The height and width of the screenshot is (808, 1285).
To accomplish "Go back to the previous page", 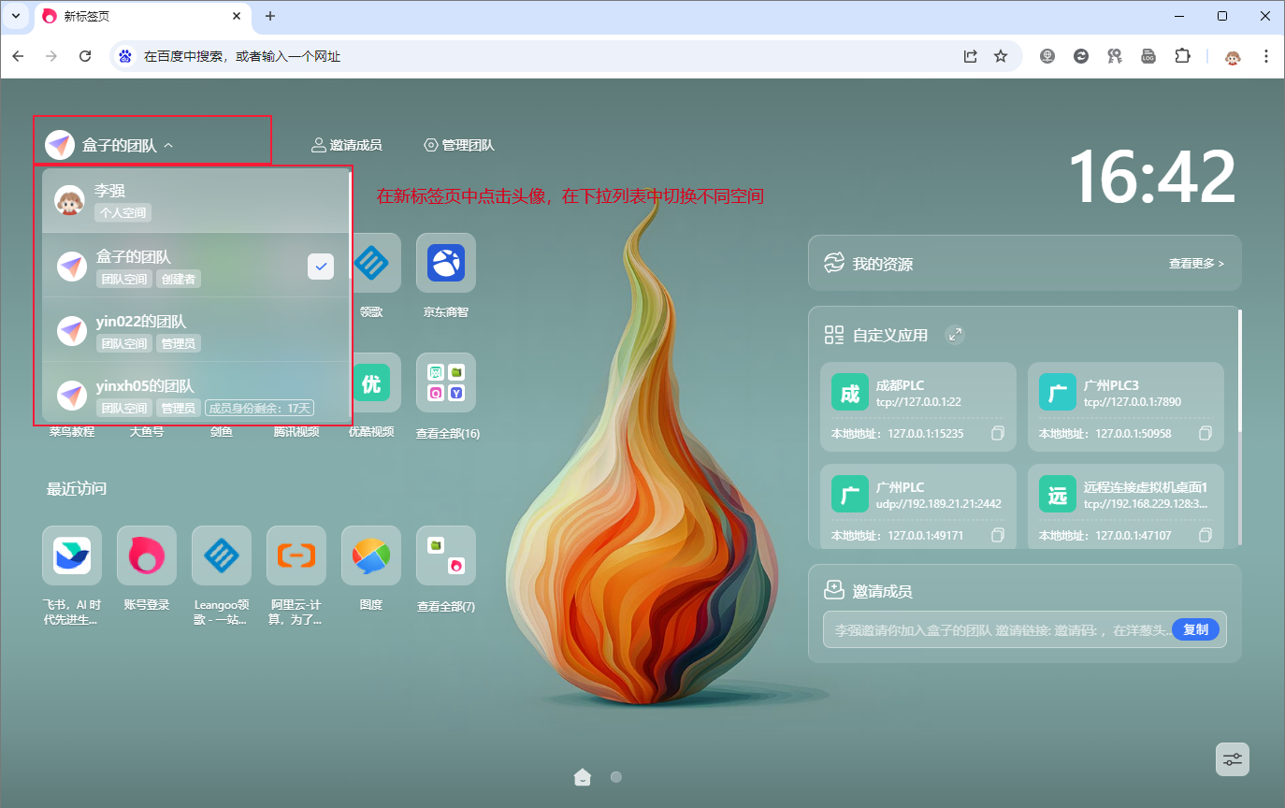I will click(18, 56).
